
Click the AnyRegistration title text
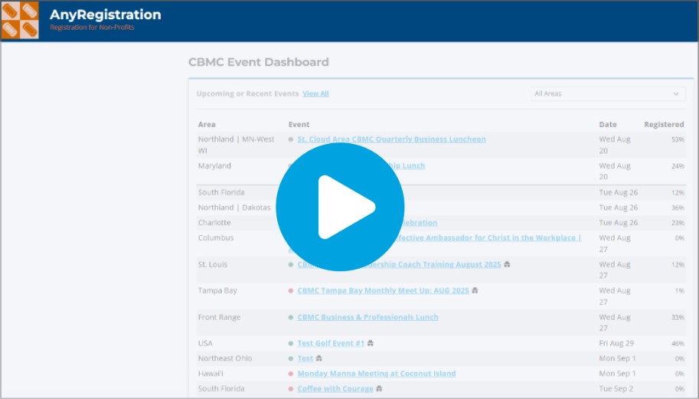105,15
